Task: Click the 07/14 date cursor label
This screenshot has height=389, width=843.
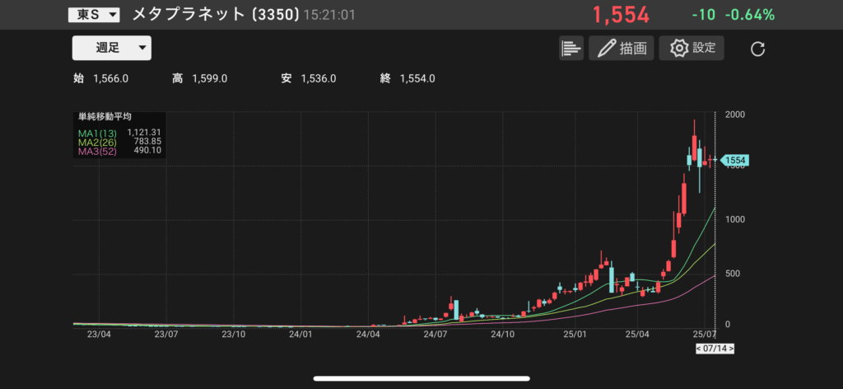Action: tap(715, 349)
